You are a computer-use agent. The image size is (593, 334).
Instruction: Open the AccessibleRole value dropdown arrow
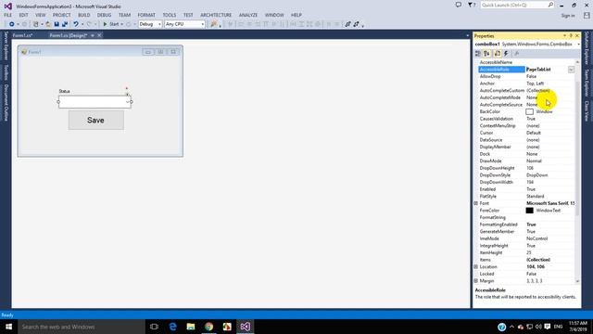(x=571, y=70)
